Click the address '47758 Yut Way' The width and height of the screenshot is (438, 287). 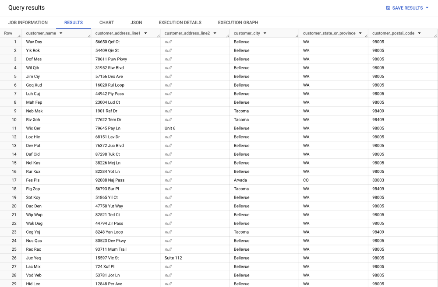109,206
